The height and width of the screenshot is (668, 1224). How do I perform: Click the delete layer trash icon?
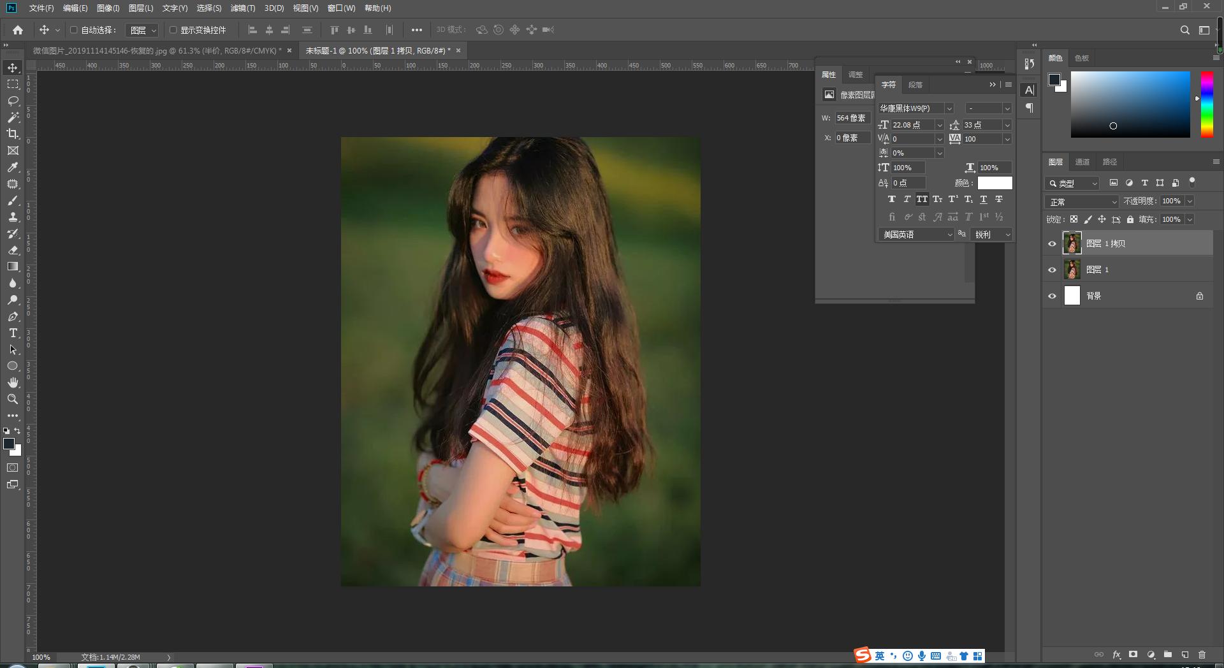click(1202, 655)
